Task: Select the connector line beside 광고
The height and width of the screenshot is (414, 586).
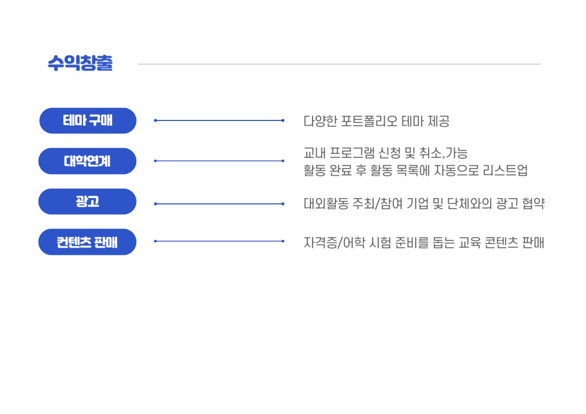Action: point(219,204)
